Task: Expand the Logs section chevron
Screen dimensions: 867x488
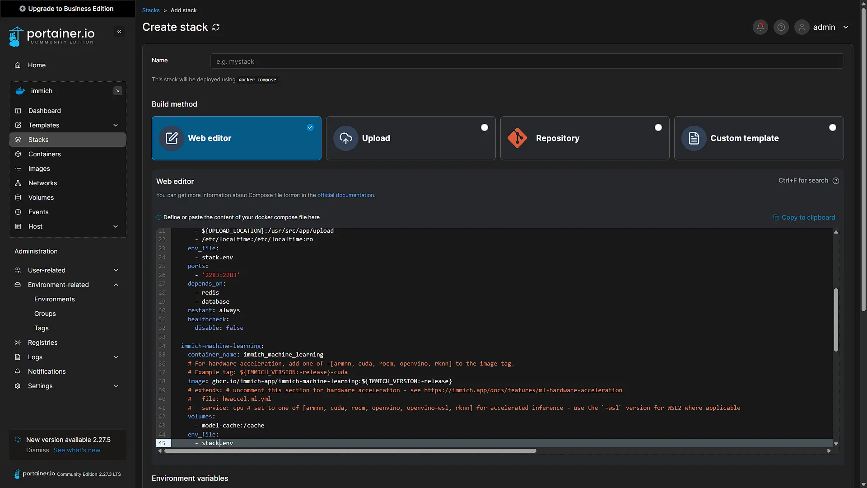Action: (x=116, y=357)
